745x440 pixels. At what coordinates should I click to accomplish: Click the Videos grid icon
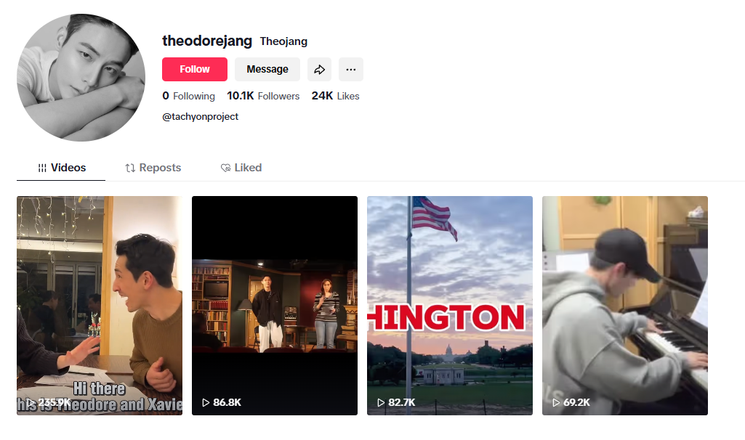click(x=42, y=168)
